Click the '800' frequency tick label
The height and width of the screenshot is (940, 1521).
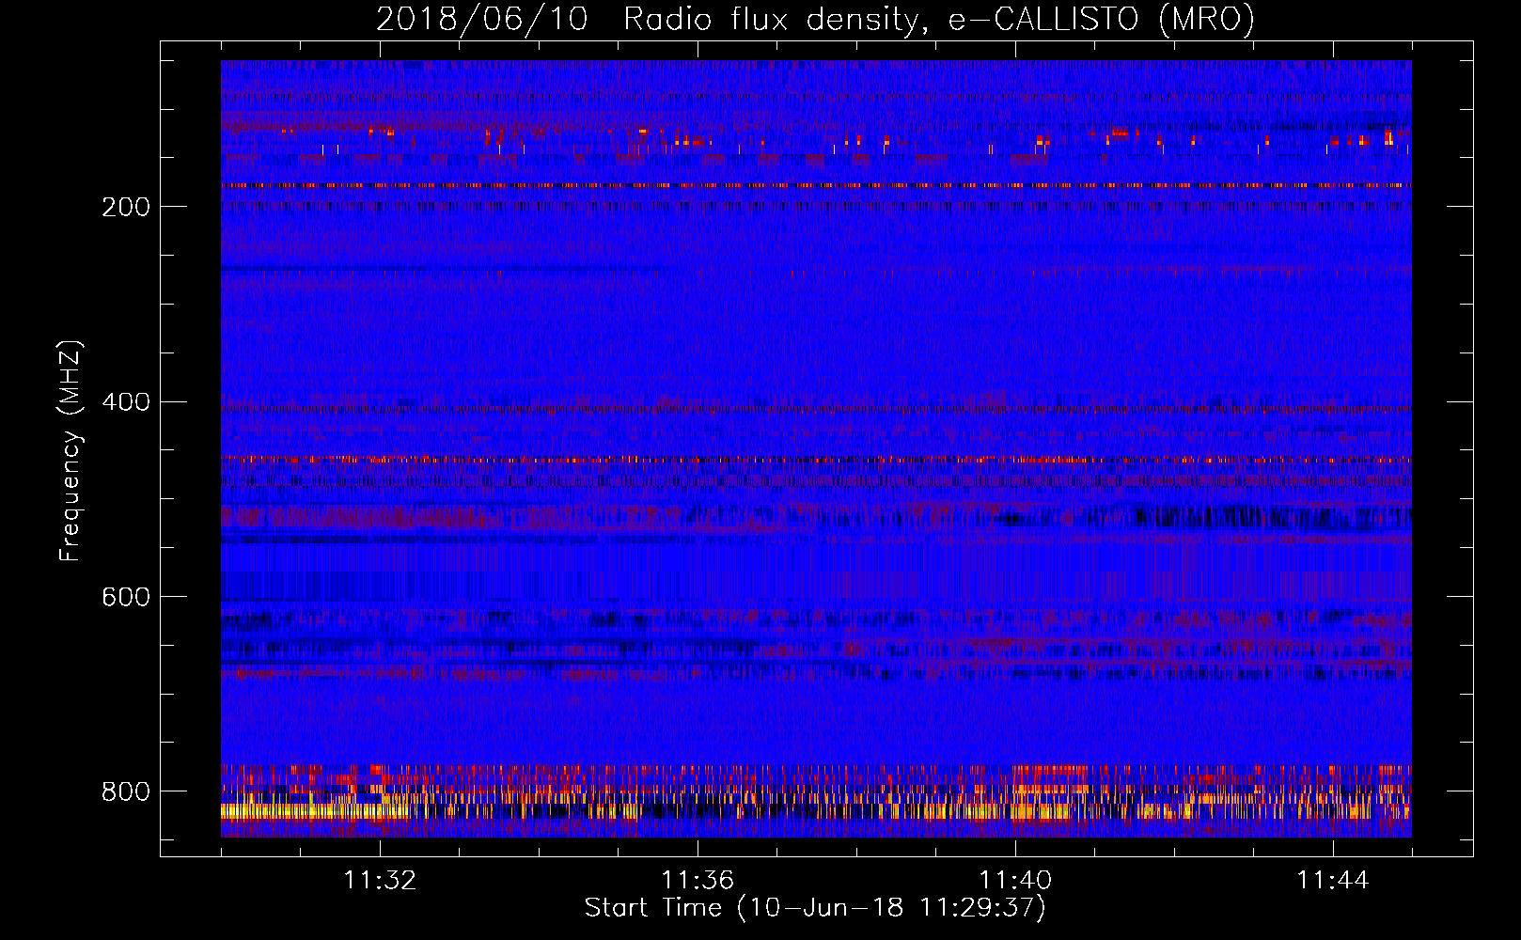pos(125,791)
